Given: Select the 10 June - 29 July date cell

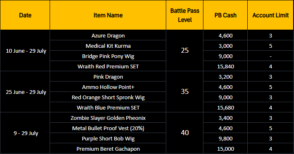Looking at the screenshot, I should 25,51.
